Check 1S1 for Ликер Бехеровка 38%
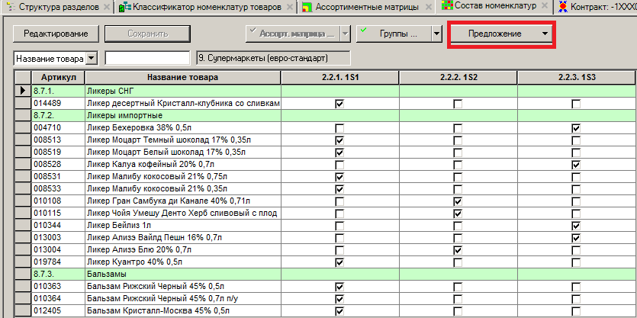637x318 pixels. click(339, 128)
